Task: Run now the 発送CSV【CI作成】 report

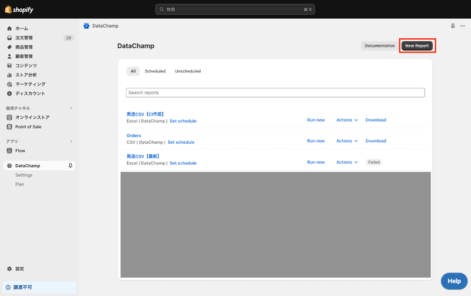Action: (x=316, y=120)
